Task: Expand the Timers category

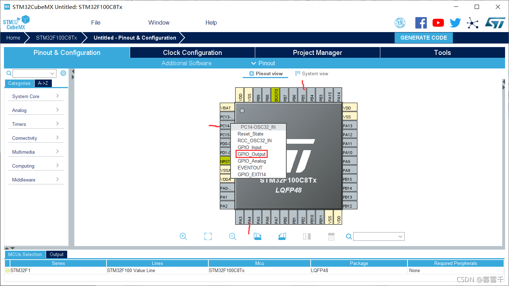Action: coord(36,124)
